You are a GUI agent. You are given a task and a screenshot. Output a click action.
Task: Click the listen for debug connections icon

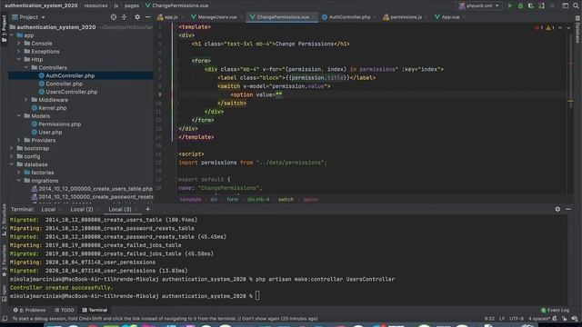click(x=542, y=5)
